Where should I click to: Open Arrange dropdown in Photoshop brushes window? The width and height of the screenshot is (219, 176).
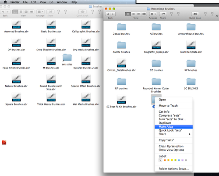point(153,14)
